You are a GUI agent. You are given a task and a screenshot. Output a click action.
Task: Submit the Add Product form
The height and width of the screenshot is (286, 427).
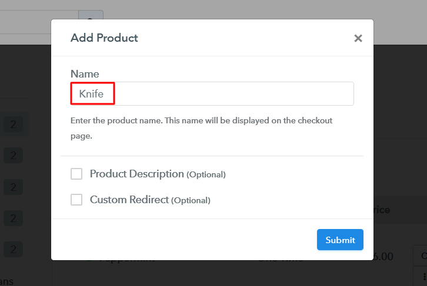340,240
